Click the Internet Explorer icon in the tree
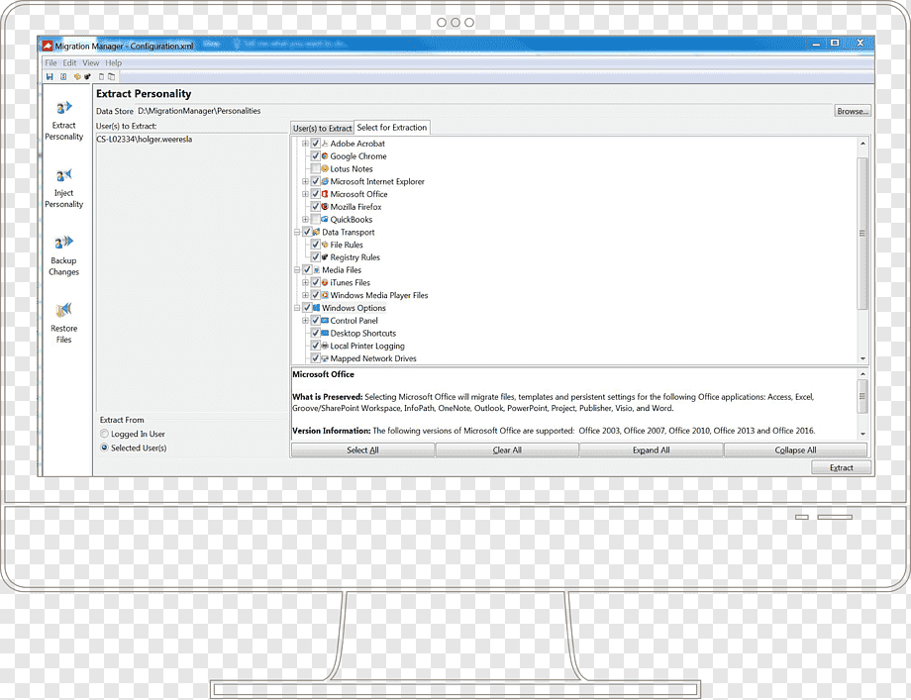 (x=325, y=182)
